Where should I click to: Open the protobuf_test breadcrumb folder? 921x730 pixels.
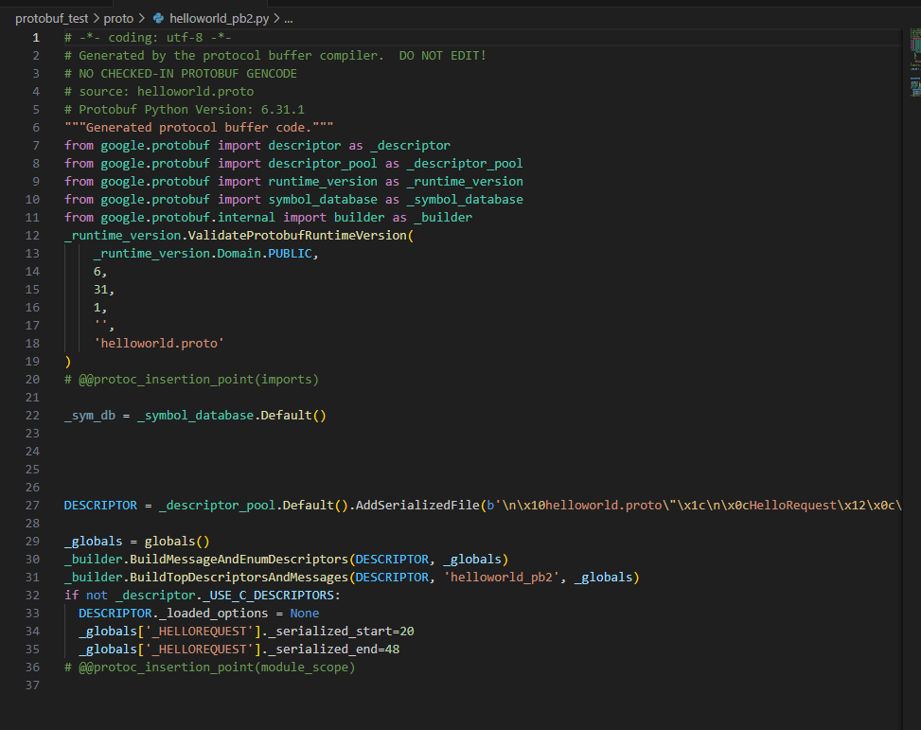[51, 18]
